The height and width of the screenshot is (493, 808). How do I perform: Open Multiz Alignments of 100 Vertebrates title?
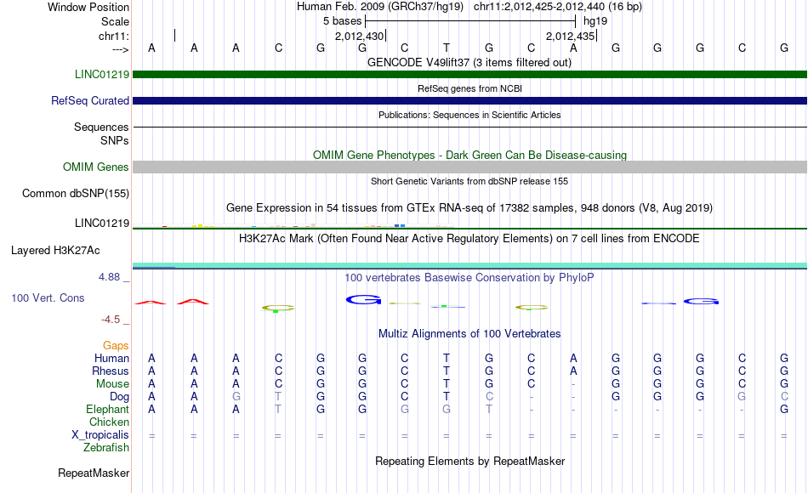click(469, 334)
